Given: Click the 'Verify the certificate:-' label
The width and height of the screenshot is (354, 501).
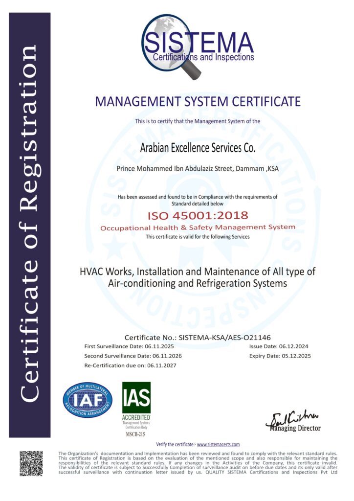Looking at the screenshot, I should tap(176, 444).
